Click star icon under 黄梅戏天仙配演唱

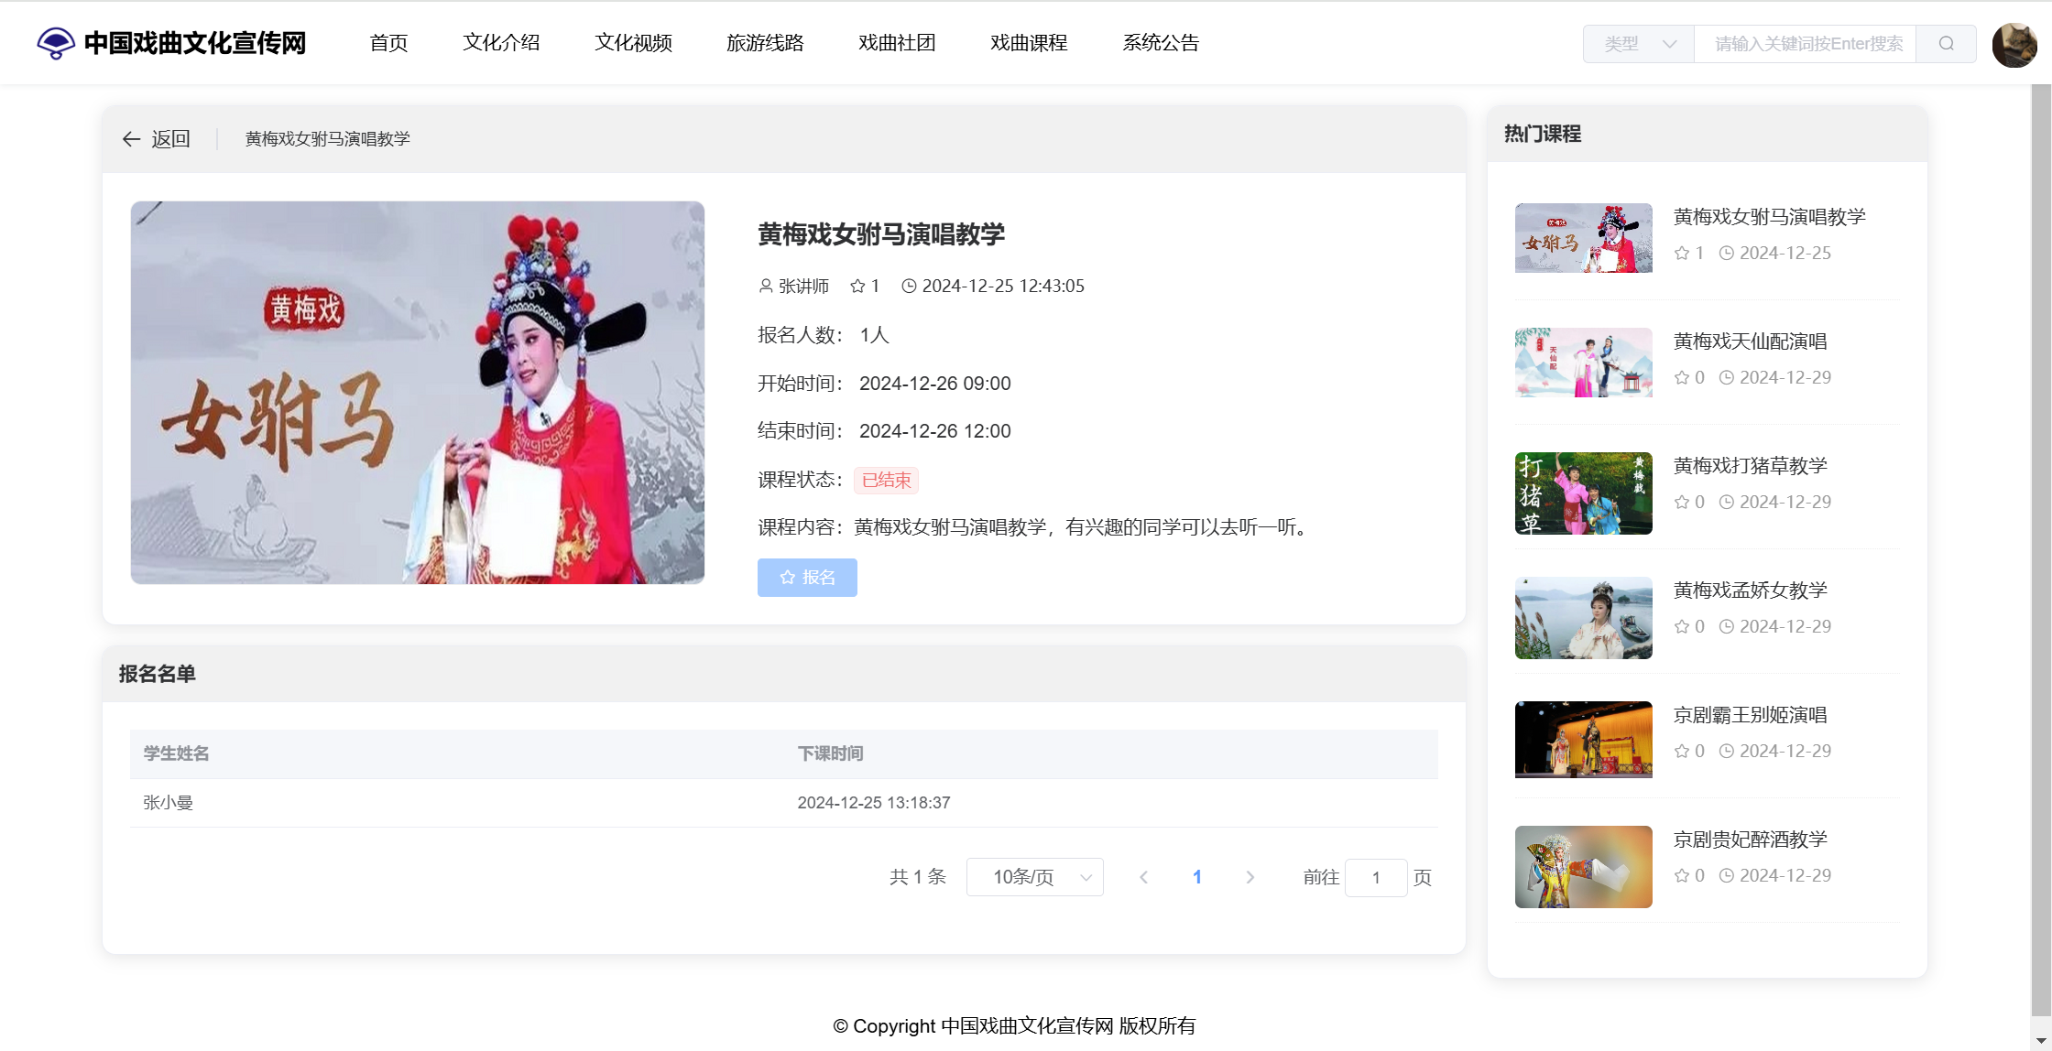pos(1682,378)
